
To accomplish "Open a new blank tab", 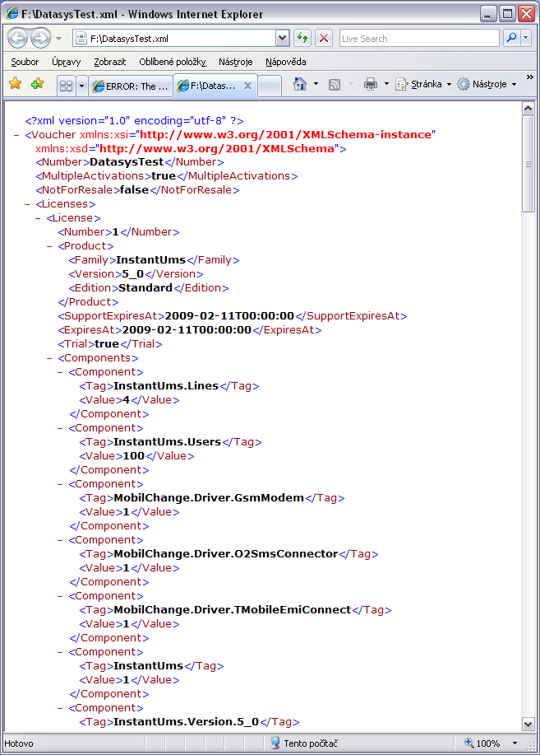I will click(270, 86).
